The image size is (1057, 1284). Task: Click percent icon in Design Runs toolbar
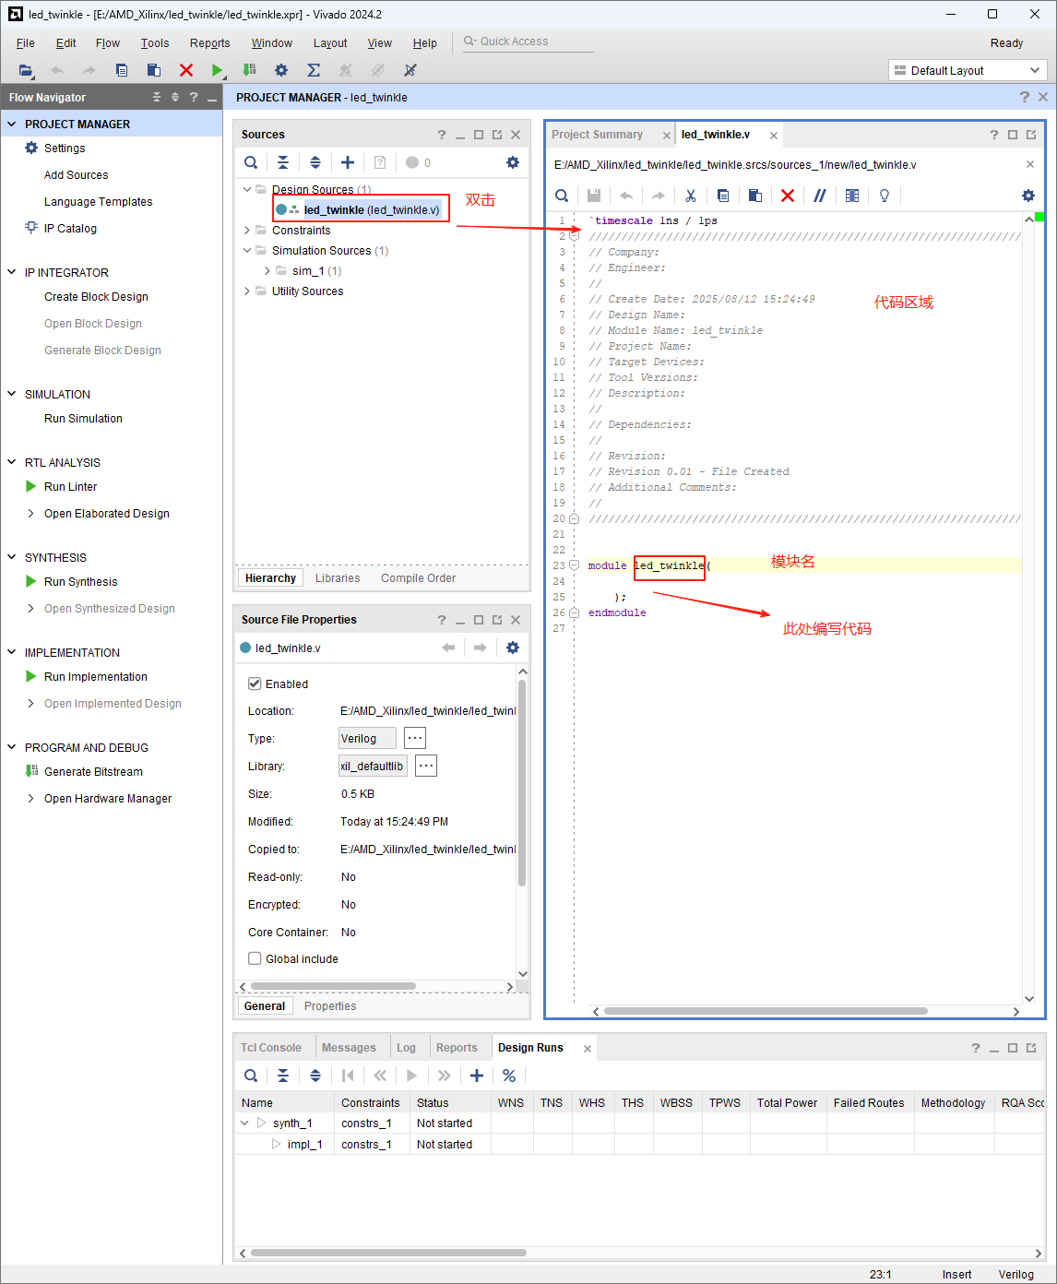click(509, 1076)
